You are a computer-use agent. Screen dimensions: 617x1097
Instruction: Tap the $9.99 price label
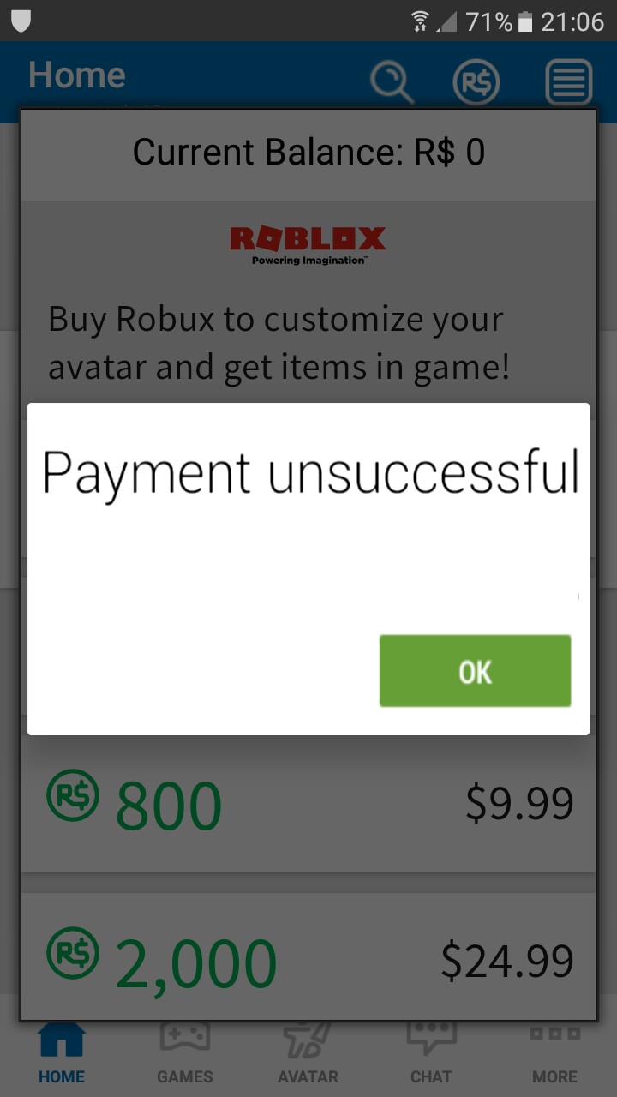(519, 804)
